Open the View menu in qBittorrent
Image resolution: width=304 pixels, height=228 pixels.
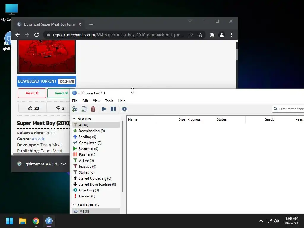tap(96, 101)
